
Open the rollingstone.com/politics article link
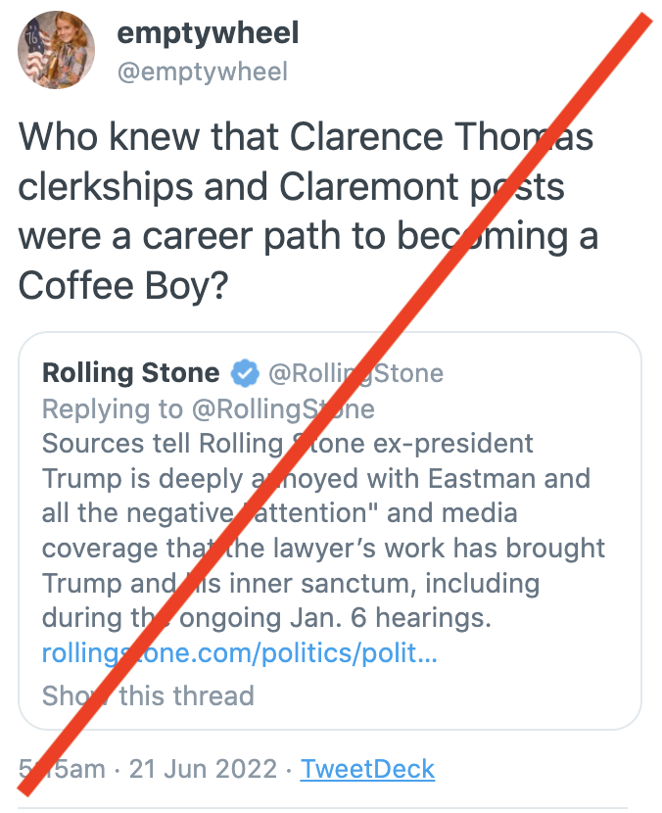(x=240, y=652)
